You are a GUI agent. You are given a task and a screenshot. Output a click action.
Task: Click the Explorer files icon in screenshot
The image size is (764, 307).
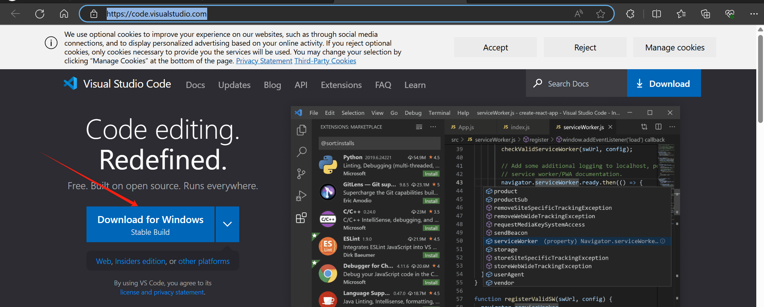click(301, 130)
